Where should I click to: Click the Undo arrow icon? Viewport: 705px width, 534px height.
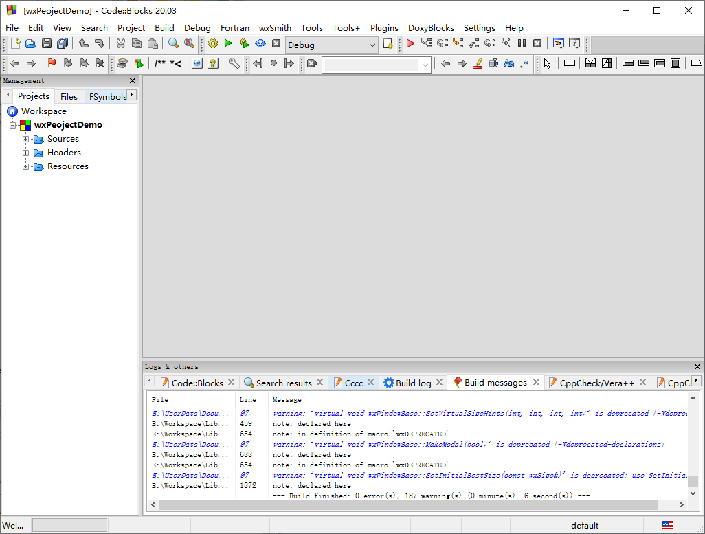click(84, 43)
